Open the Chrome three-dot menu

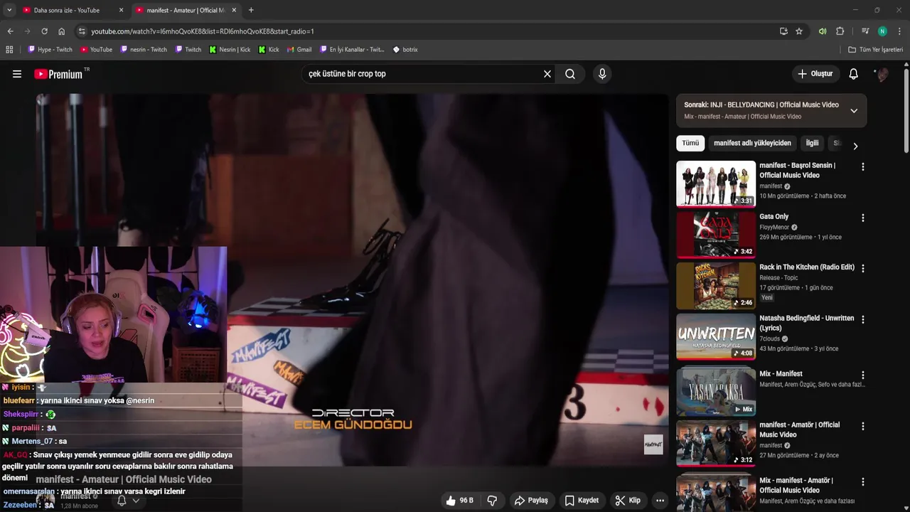pyautogui.click(x=900, y=31)
